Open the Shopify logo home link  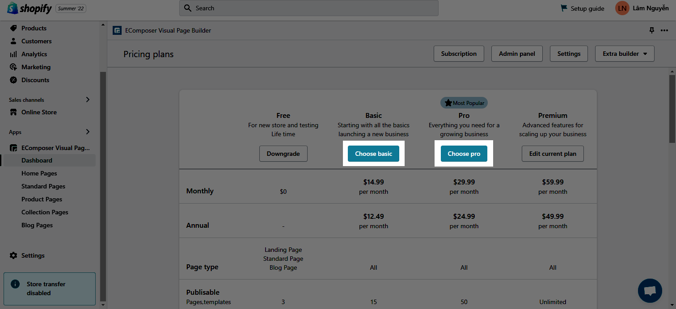[30, 8]
